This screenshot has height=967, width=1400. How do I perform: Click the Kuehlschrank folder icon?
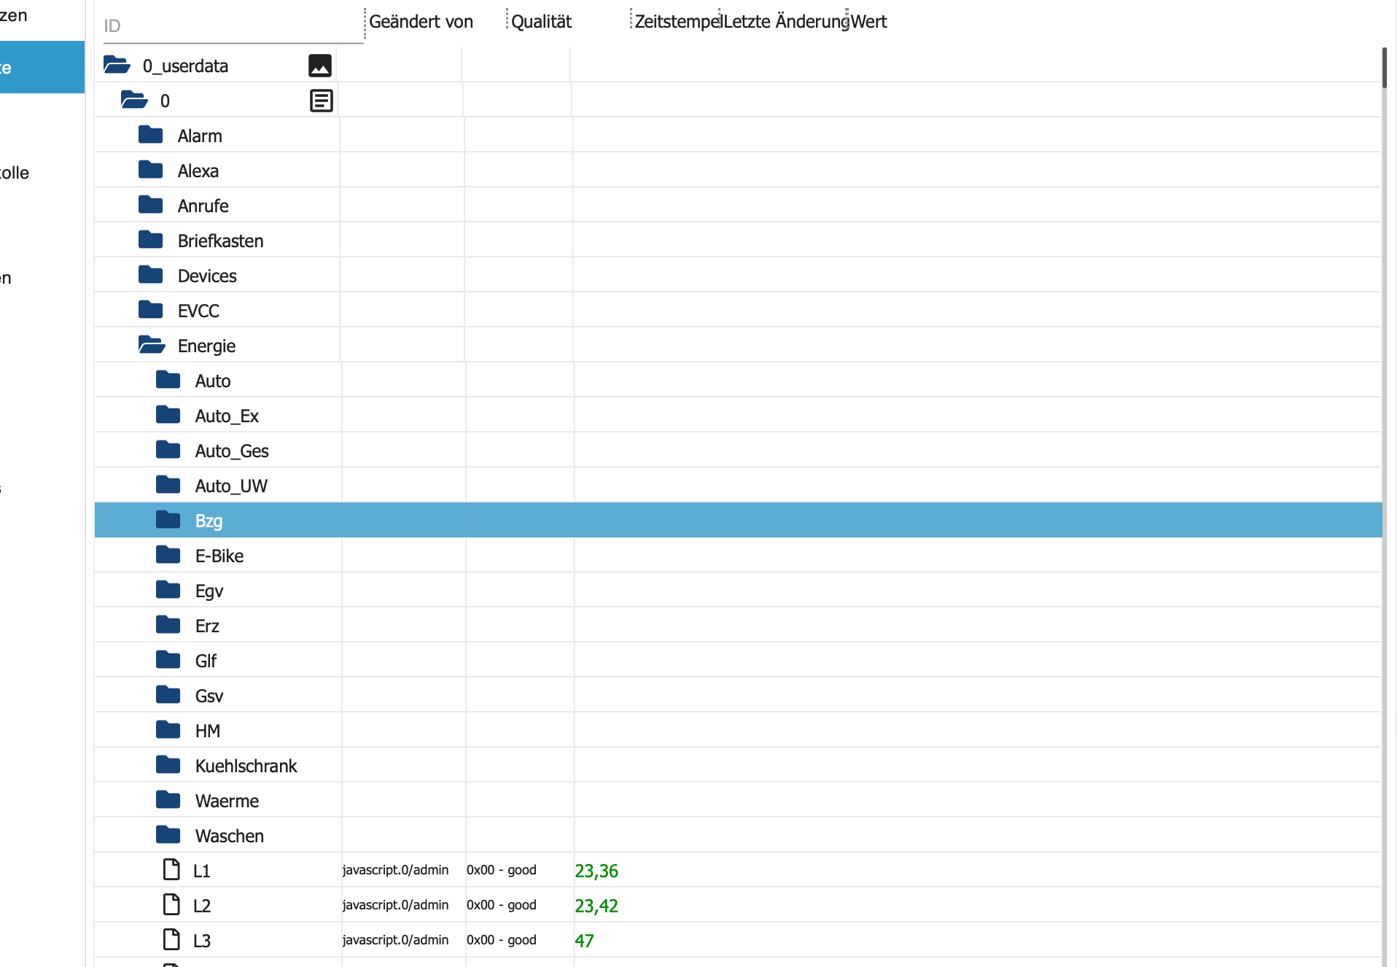(168, 765)
